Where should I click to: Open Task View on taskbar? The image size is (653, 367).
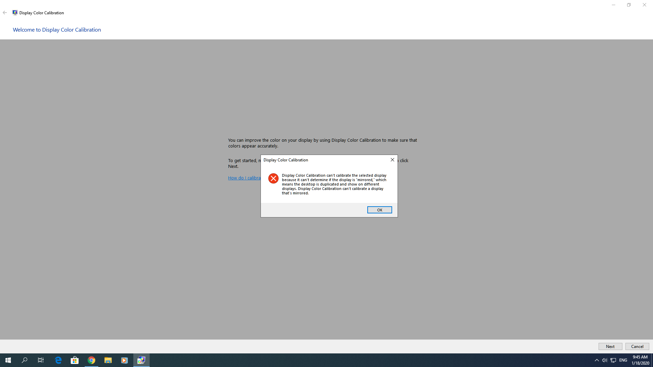(x=41, y=360)
